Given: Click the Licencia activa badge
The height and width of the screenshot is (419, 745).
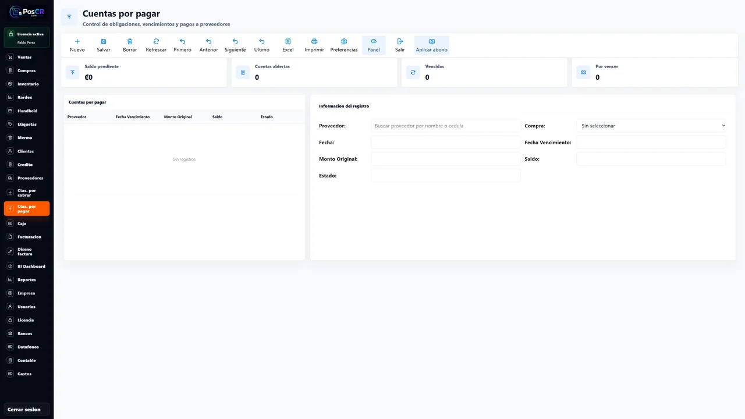Looking at the screenshot, I should click(27, 37).
